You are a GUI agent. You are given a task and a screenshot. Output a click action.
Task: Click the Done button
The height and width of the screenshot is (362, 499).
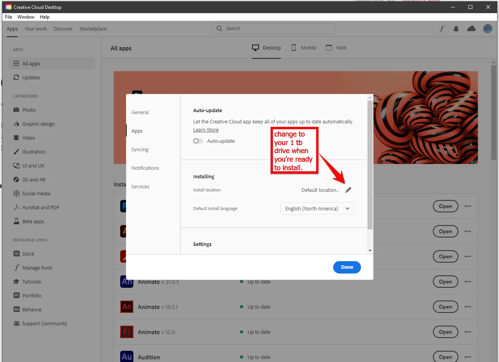click(x=347, y=267)
